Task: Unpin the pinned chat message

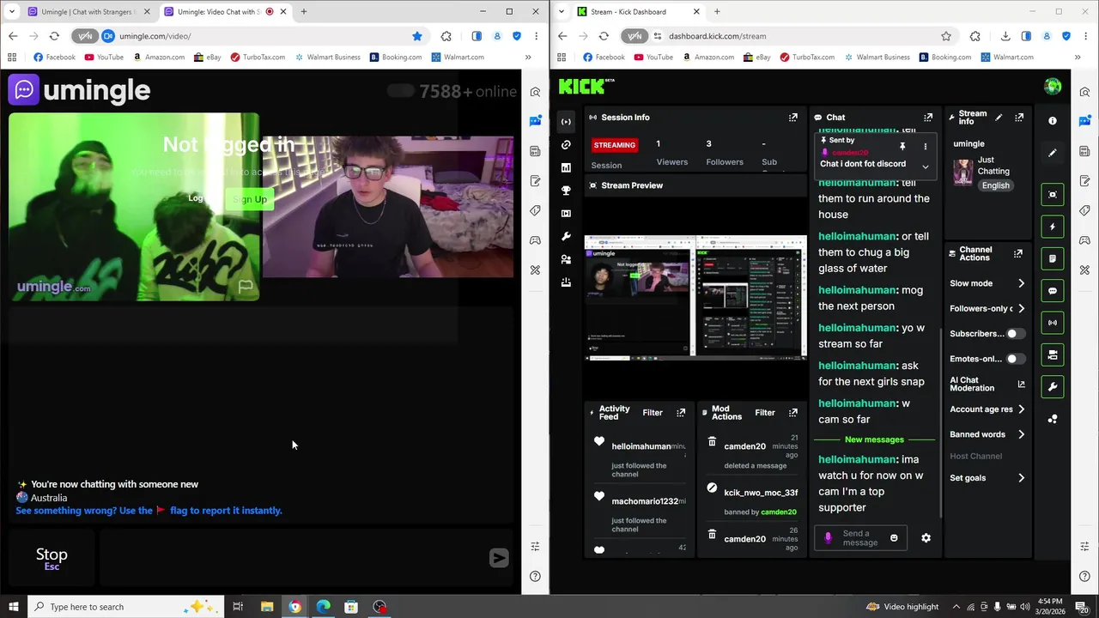Action: [902, 147]
